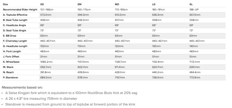Click the LG size column header
232x108 pixels.
click(154, 4)
